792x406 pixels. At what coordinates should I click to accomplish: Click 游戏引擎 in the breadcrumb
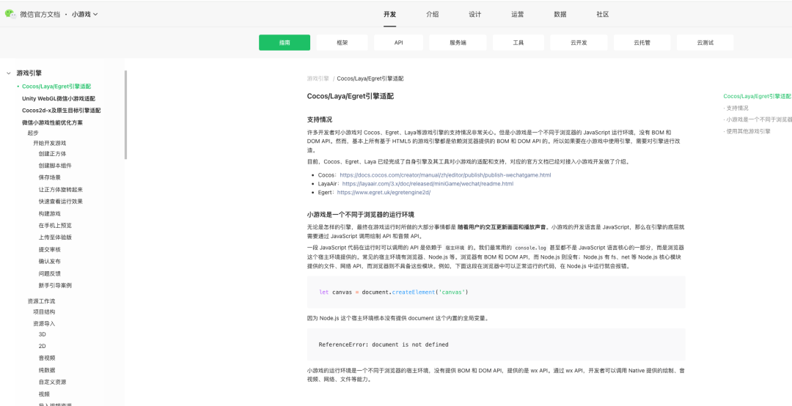[x=318, y=78]
